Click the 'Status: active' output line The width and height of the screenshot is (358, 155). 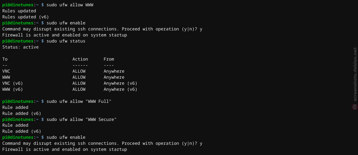[x=20, y=47]
